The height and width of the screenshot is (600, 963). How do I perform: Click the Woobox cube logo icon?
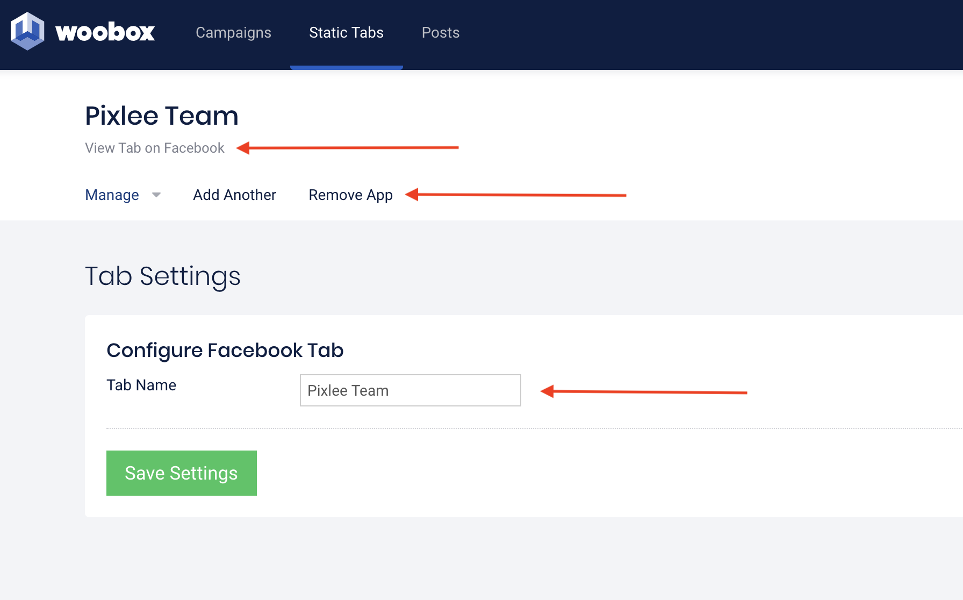[27, 31]
